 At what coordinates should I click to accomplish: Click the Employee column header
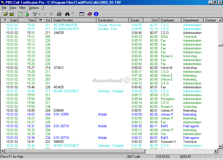(170, 20)
